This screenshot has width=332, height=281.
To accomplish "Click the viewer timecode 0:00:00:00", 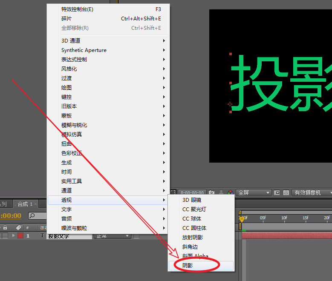I will (x=192, y=193).
